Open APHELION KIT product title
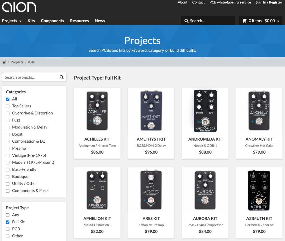The width and height of the screenshot is (285, 241). [97, 219]
